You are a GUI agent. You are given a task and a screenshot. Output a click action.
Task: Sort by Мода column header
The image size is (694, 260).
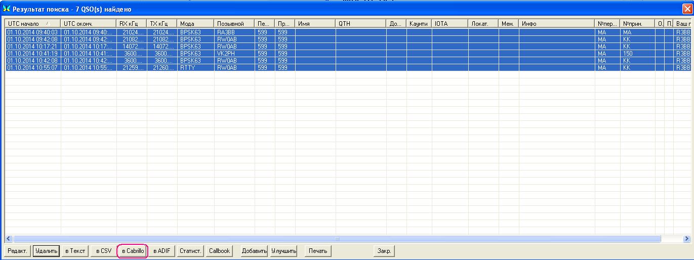coord(195,24)
